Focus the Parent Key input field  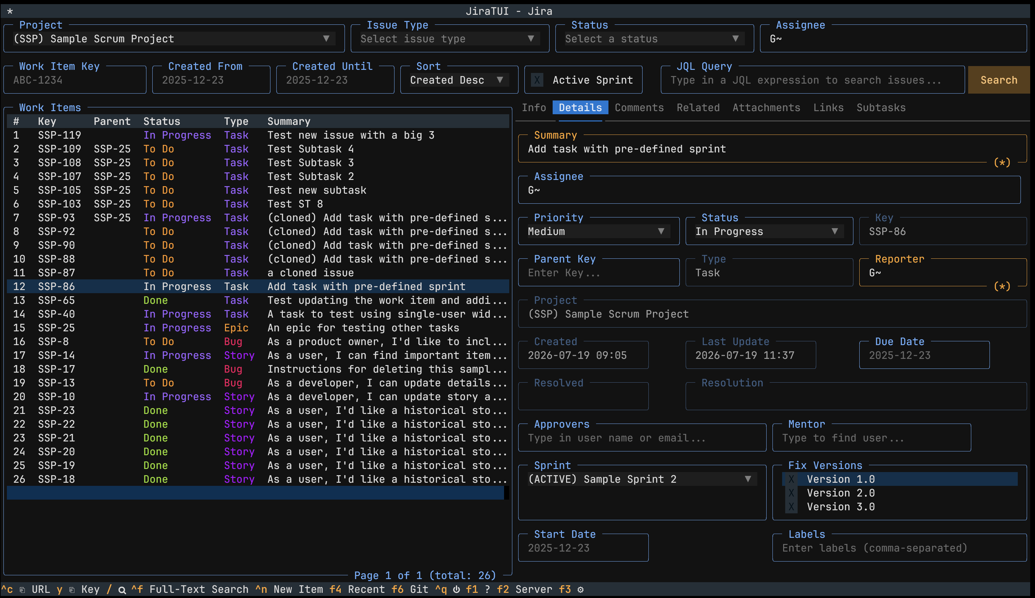point(598,273)
